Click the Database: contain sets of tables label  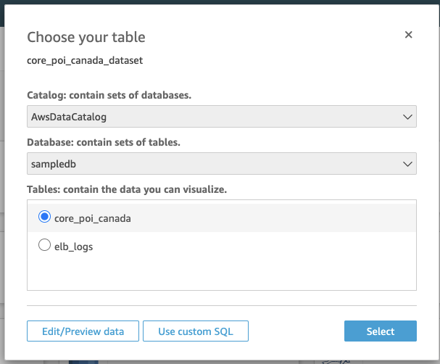tap(103, 143)
